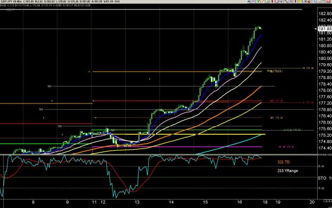Click the 178.40 price axis label
332x208 pixels.
tap(325, 84)
